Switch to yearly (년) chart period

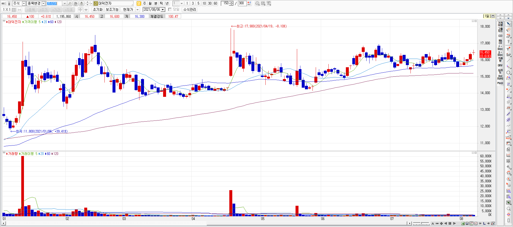pos(167,3)
